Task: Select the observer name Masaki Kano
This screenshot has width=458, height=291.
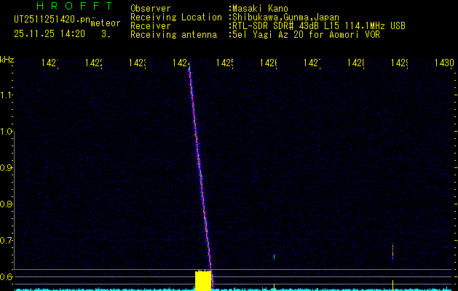Action: 260,9
